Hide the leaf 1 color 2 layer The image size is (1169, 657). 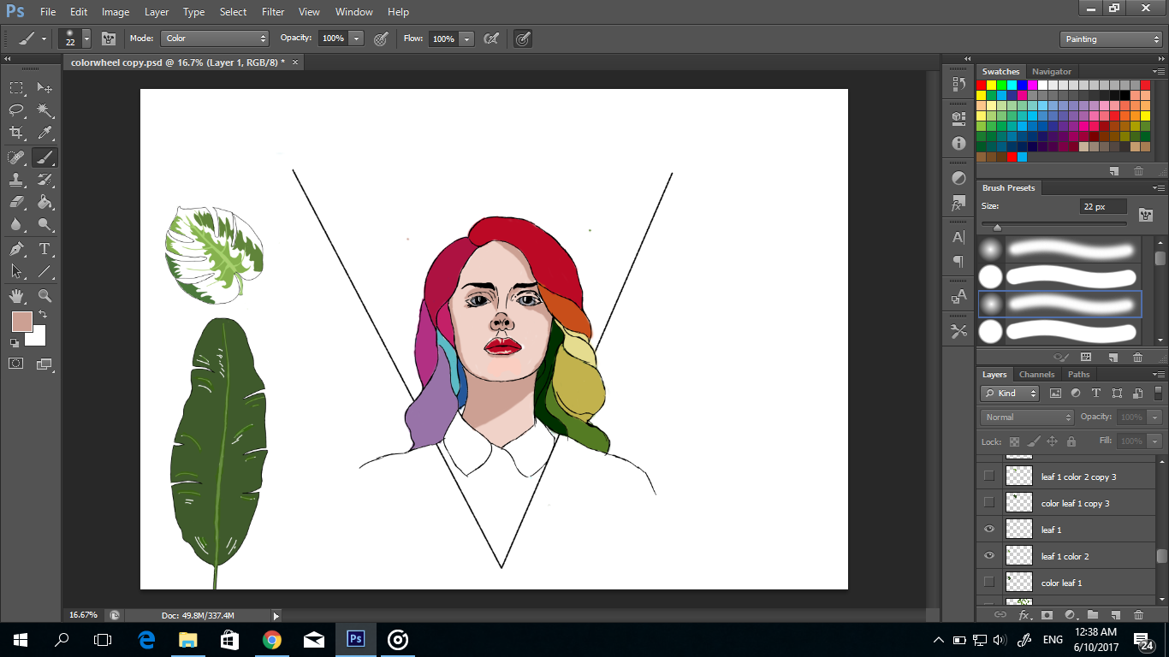click(989, 556)
